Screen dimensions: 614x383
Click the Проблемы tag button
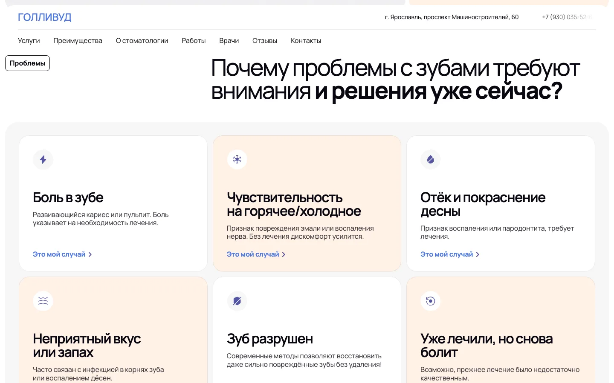28,63
